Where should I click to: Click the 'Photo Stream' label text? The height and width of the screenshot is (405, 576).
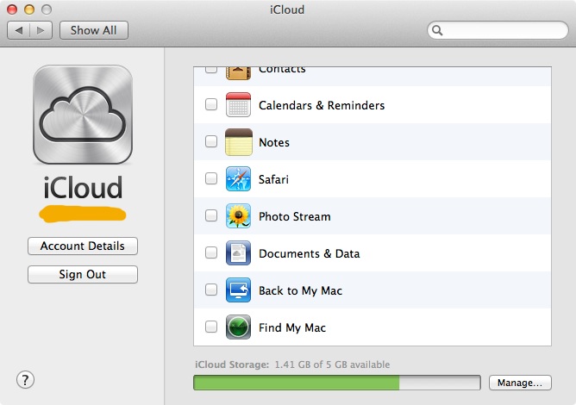[x=295, y=216]
